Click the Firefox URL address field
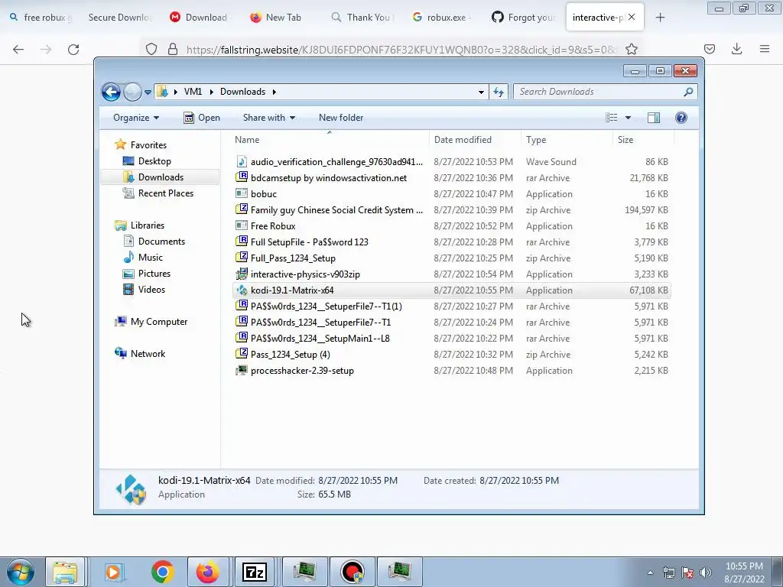This screenshot has height=587, width=783. pyautogui.click(x=401, y=50)
